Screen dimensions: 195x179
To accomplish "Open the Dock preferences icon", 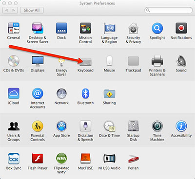I will [61, 28].
